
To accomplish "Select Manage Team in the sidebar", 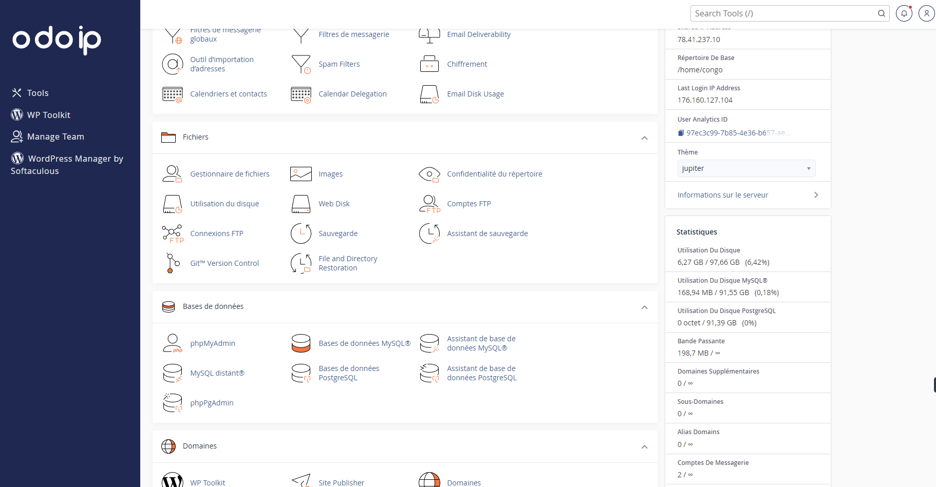I will tap(55, 137).
